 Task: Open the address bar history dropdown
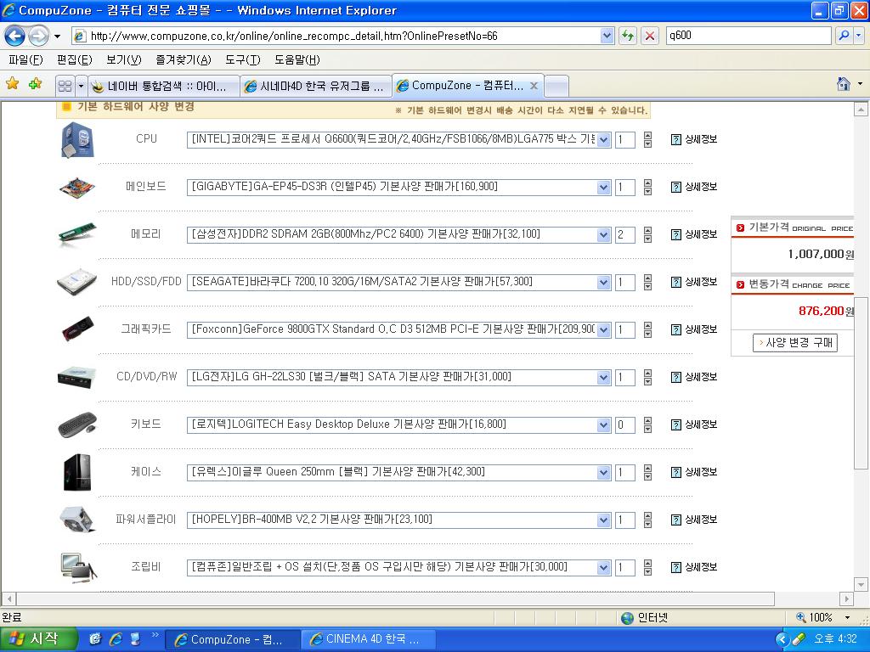pyautogui.click(x=607, y=36)
